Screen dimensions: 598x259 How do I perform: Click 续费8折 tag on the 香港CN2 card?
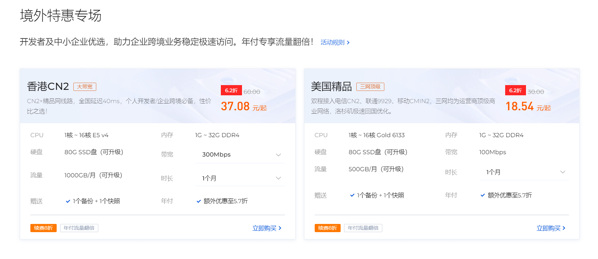click(43, 228)
